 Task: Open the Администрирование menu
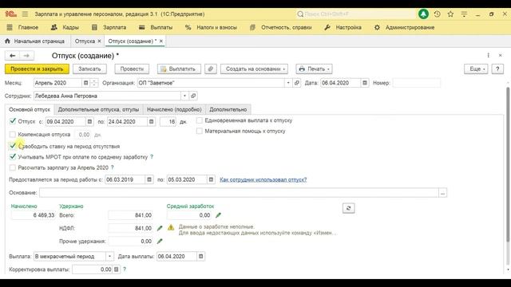tap(404, 28)
